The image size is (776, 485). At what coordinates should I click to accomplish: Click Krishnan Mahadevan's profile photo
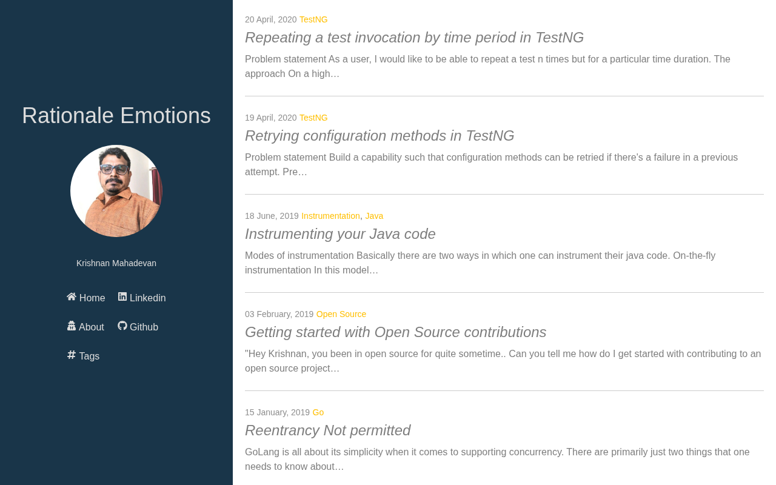point(116,191)
